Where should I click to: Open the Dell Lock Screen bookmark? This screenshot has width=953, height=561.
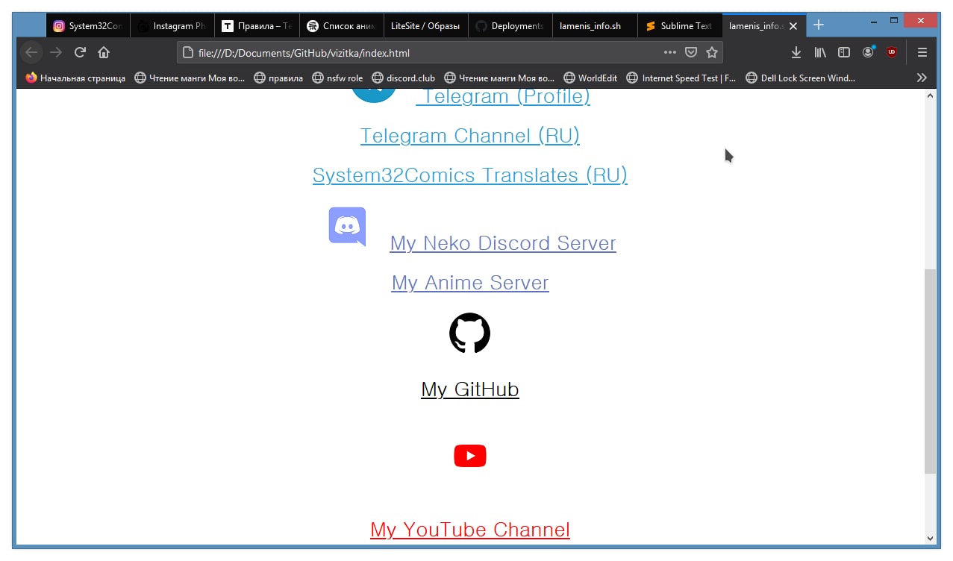coord(800,78)
